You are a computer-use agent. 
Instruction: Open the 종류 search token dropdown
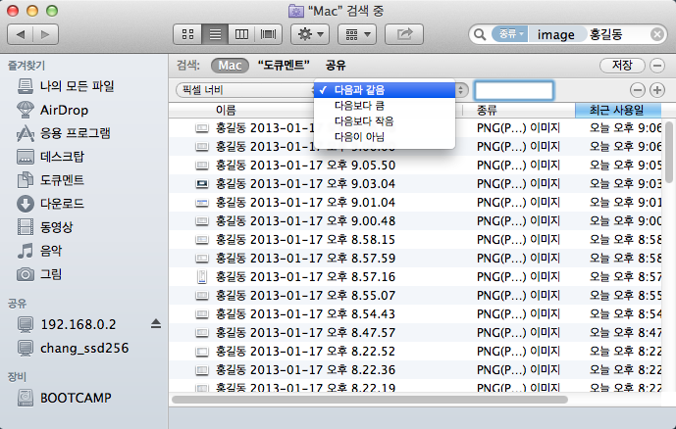pos(510,34)
